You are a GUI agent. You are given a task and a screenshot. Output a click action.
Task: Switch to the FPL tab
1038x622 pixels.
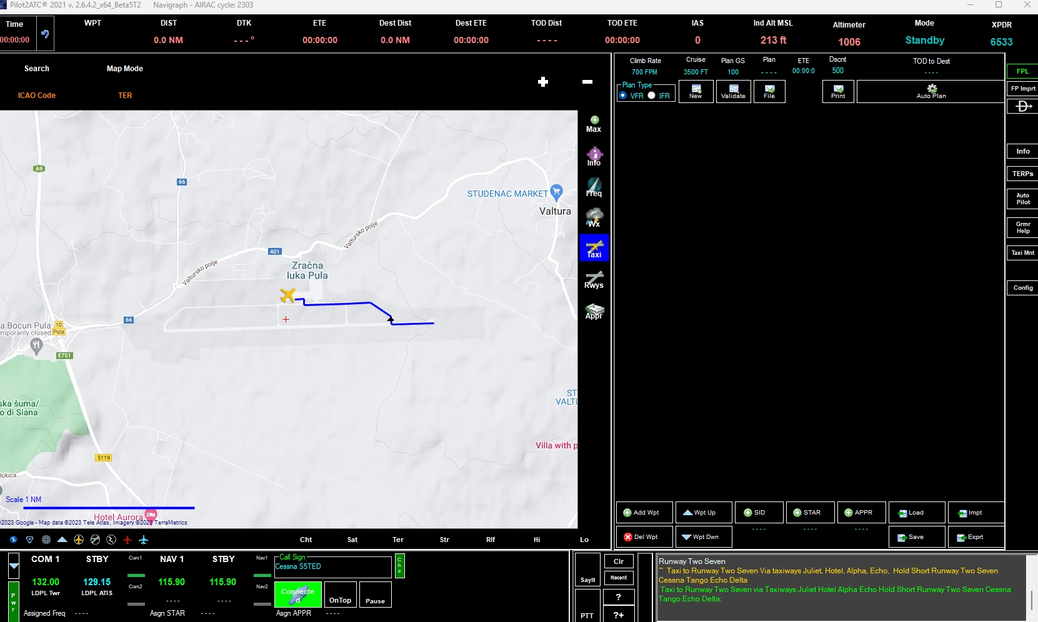(1022, 71)
